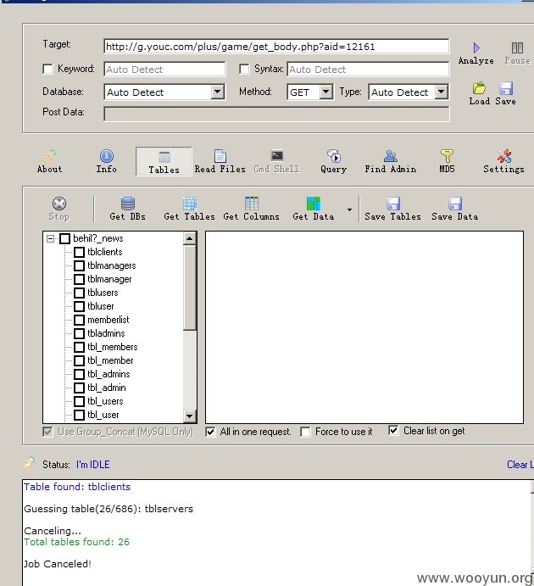
Task: Select the tbl_members tree label
Action: coord(113,347)
